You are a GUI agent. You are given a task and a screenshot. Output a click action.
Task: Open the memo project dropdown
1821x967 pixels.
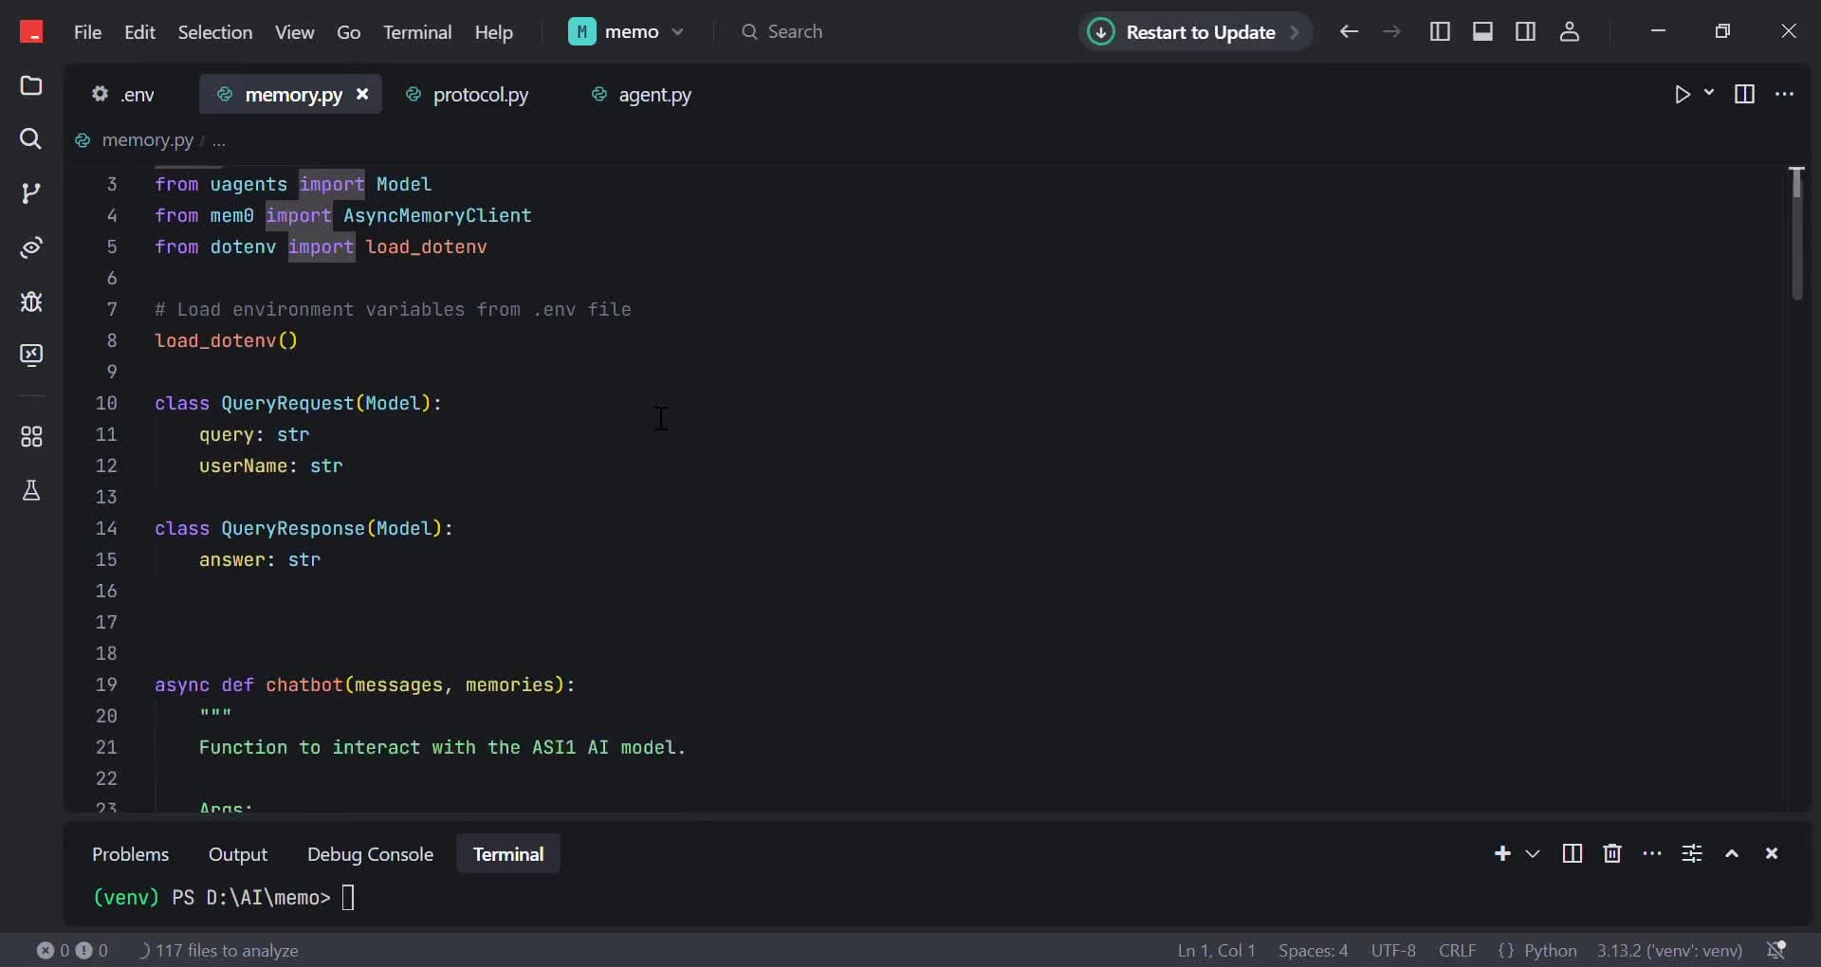click(627, 31)
